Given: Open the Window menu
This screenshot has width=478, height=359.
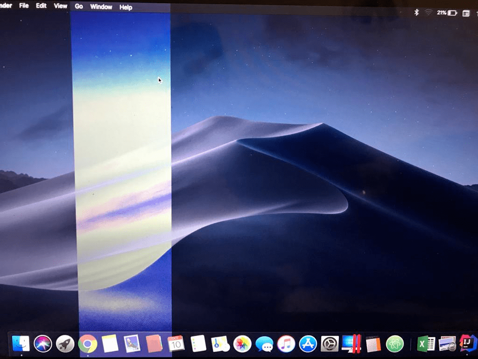Looking at the screenshot, I should [x=101, y=7].
